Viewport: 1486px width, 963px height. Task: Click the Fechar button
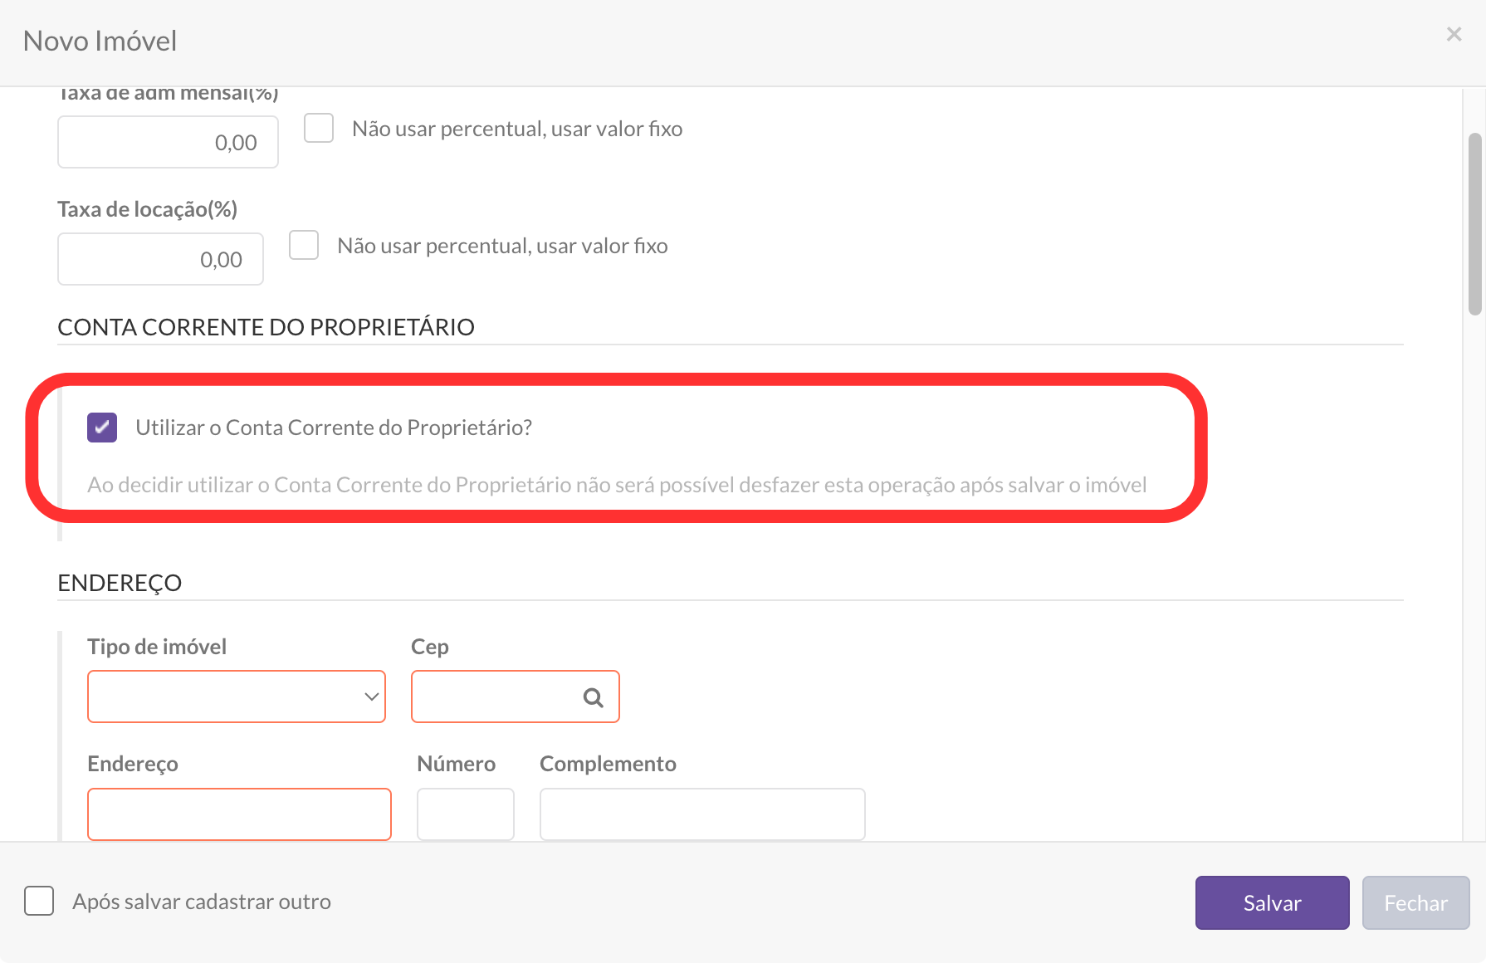click(x=1415, y=902)
